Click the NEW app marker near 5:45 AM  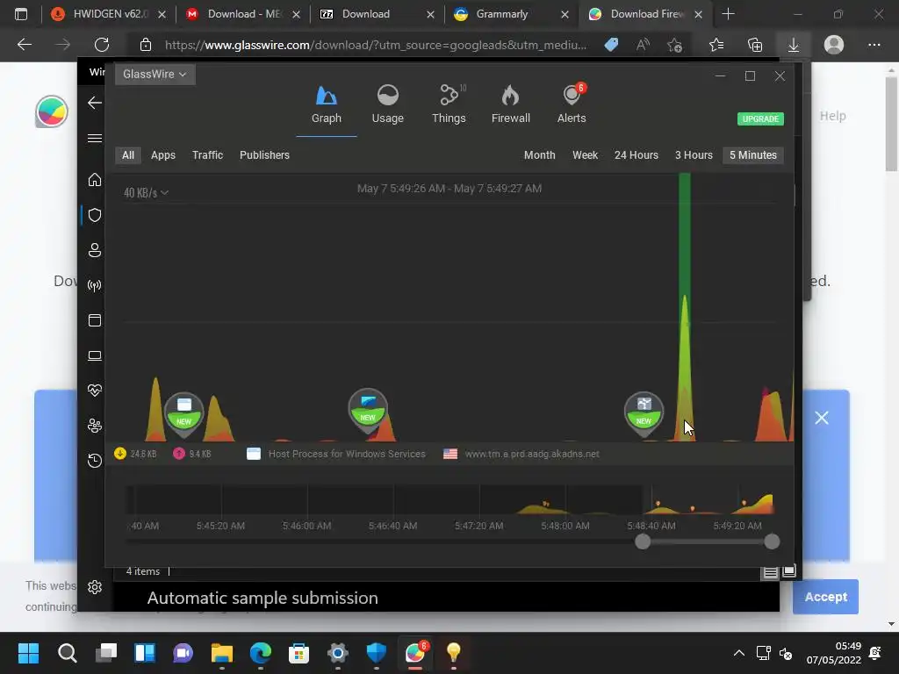(184, 414)
